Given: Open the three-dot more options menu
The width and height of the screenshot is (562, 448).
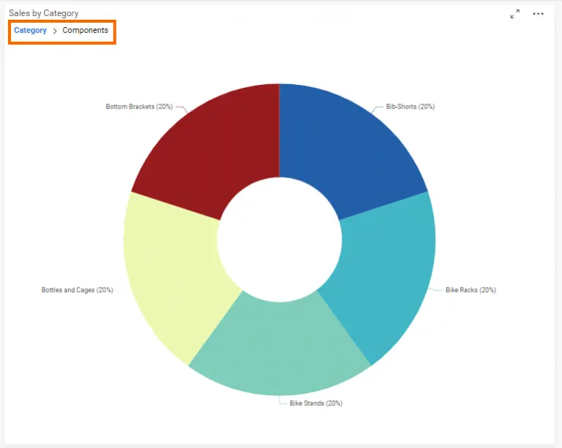Looking at the screenshot, I should coord(539,14).
